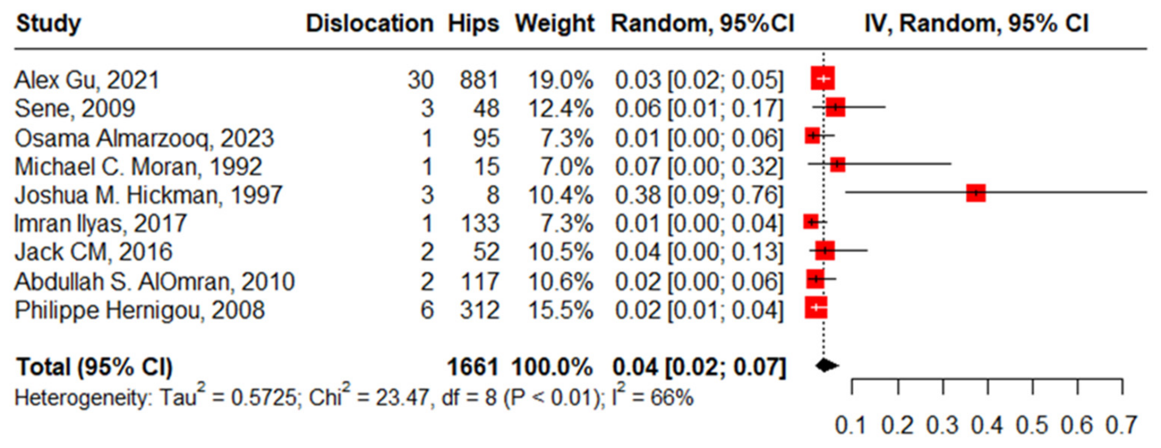Click the red marker for Michael C. Moran
Viewport: 1161px width, 448px height.
837,165
